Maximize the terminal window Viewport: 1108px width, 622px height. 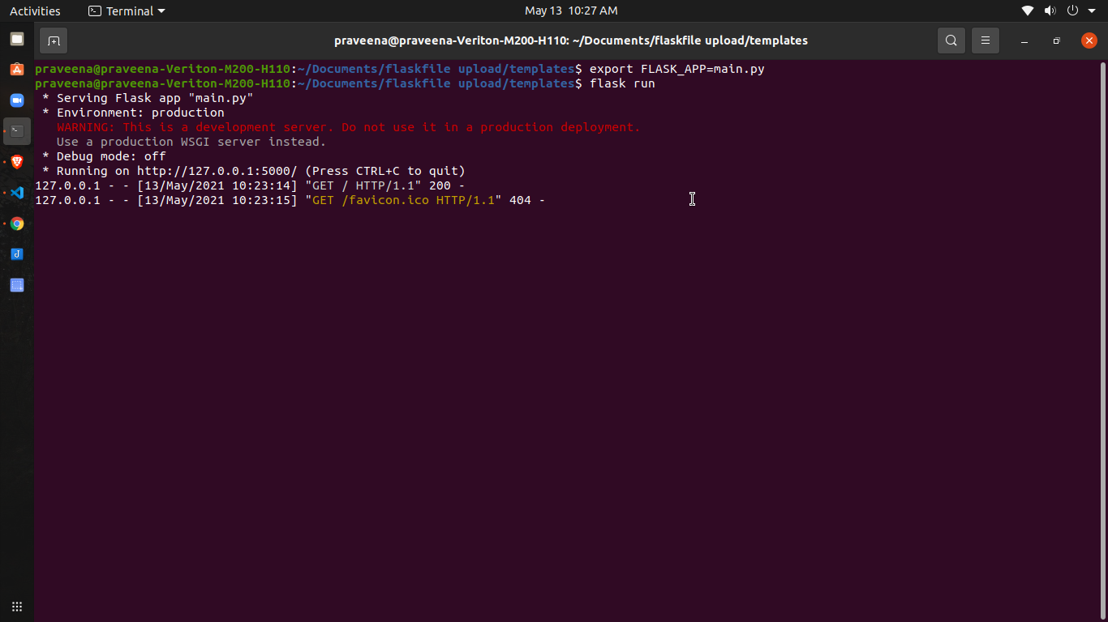pyautogui.click(x=1056, y=40)
